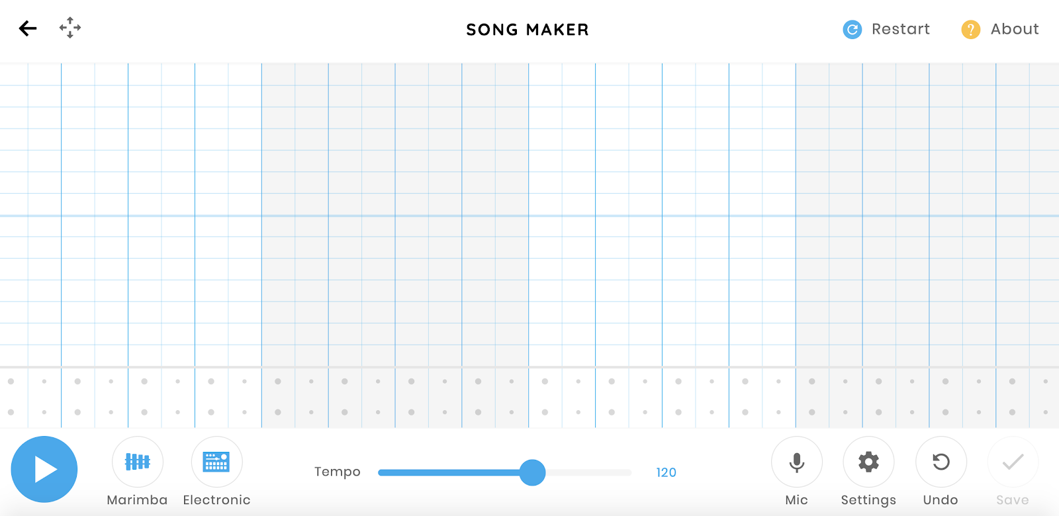Click the About question mark icon
The height and width of the screenshot is (516, 1059).
coord(969,29)
